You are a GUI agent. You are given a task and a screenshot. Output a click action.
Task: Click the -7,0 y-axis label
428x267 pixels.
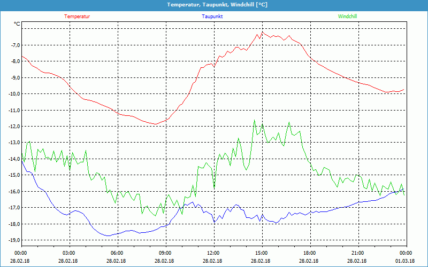[x=15, y=45]
